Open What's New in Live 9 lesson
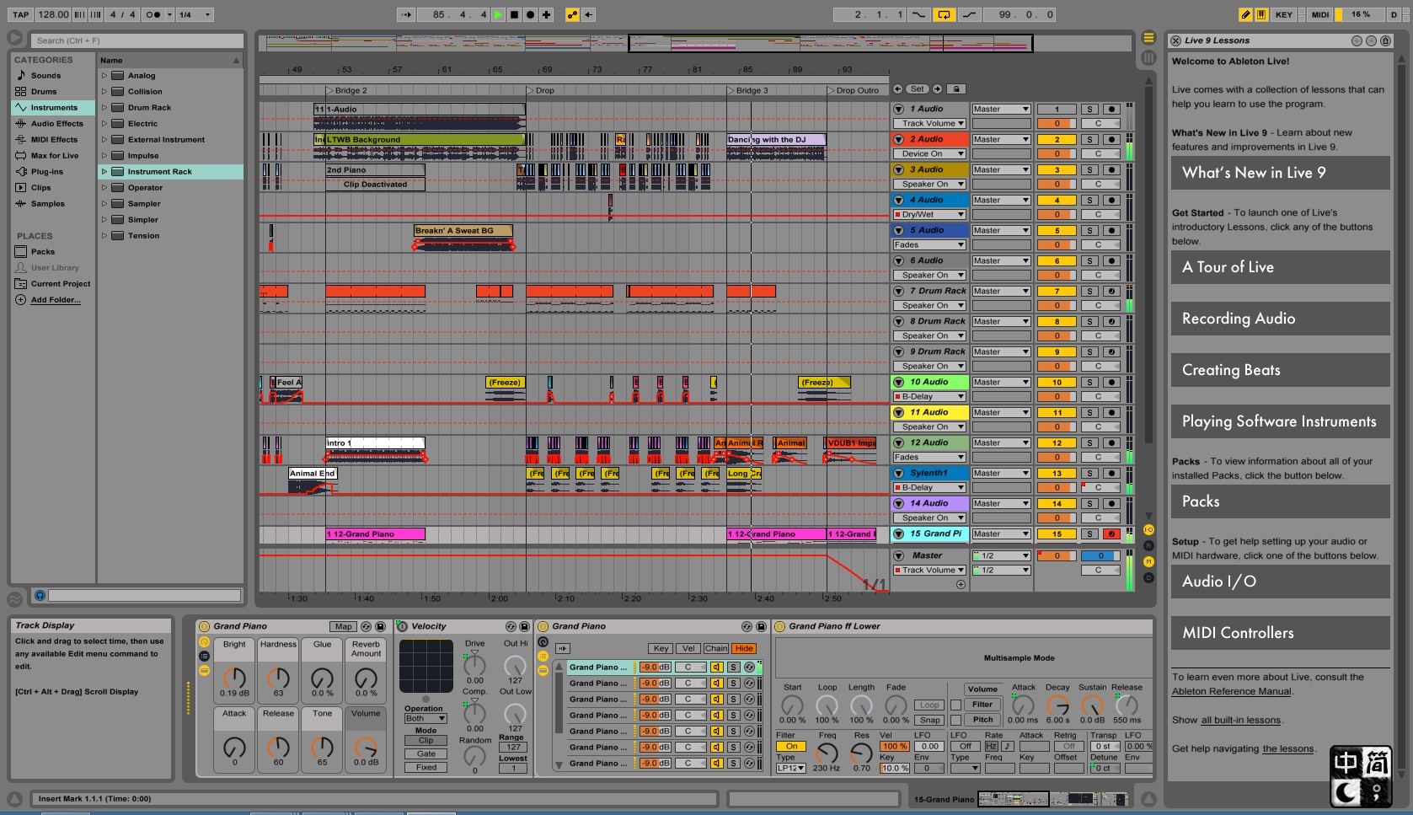This screenshot has width=1413, height=815. (x=1280, y=173)
